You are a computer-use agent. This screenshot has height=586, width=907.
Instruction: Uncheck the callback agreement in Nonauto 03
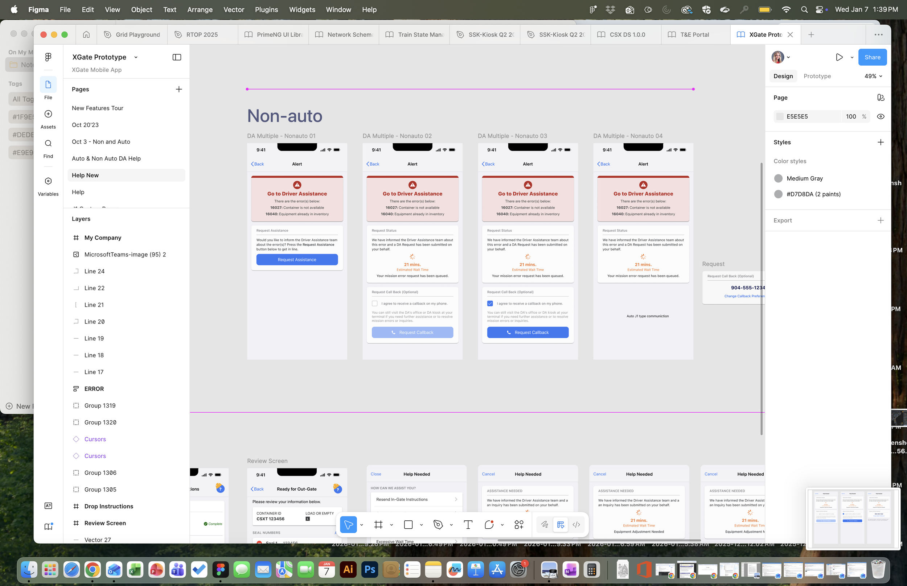point(490,304)
